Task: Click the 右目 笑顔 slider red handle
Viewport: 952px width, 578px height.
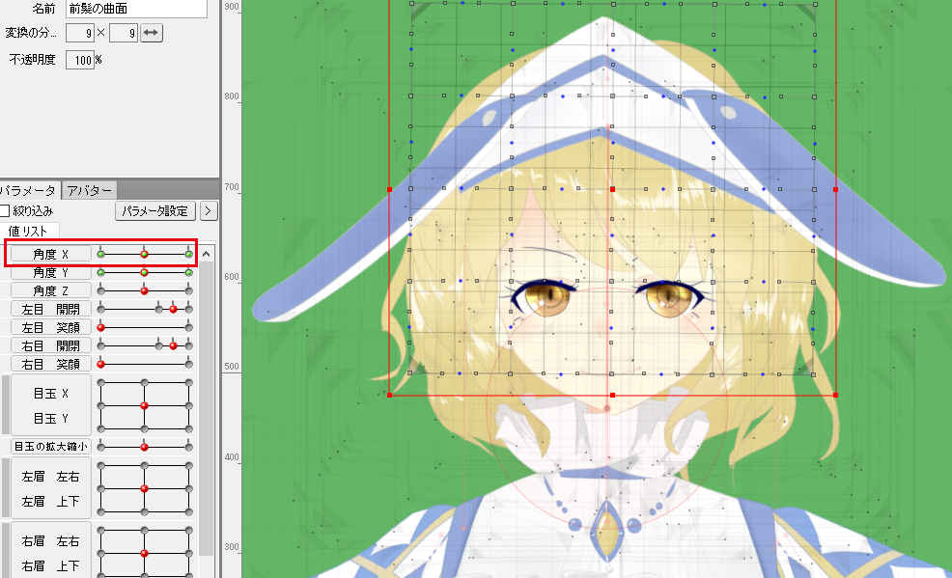Action: click(x=100, y=364)
